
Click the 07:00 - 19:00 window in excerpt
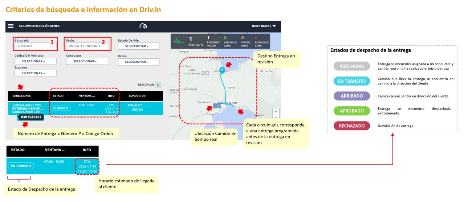click(54, 161)
